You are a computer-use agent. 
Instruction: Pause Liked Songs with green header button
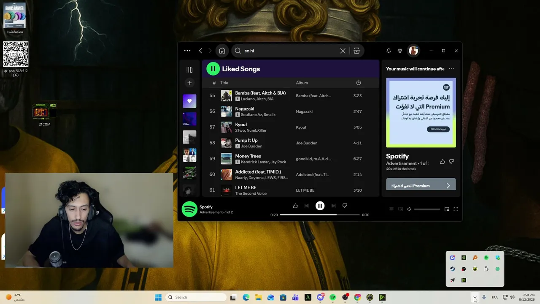tap(213, 69)
